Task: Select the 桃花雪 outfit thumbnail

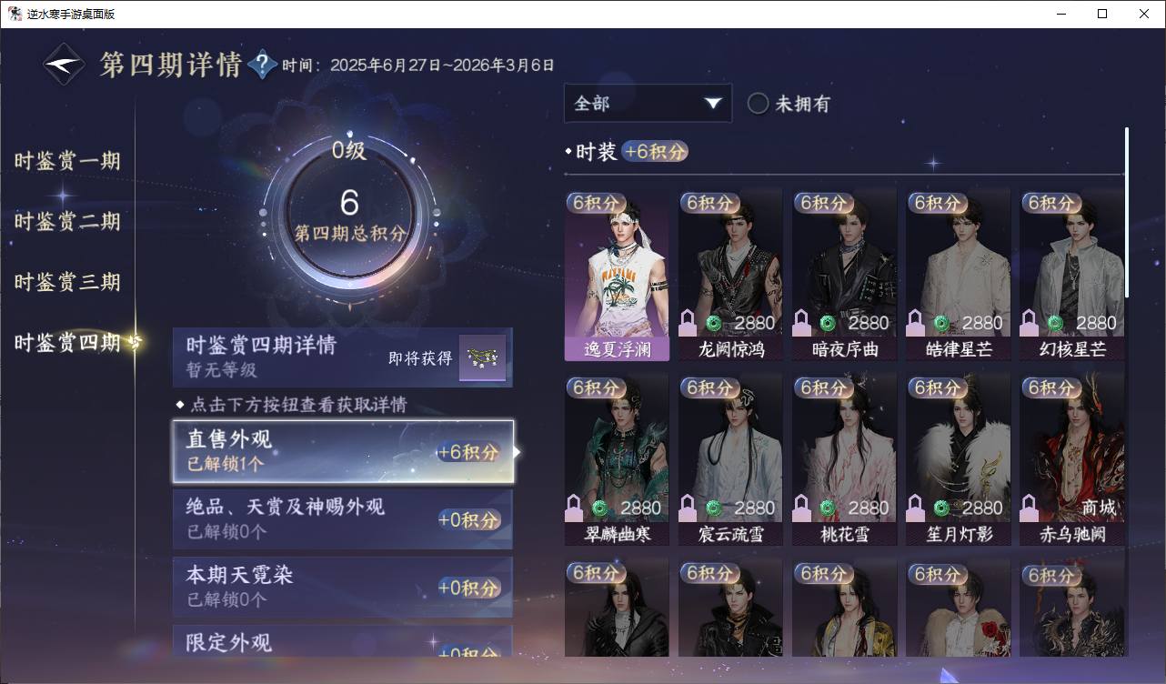Action: tap(844, 459)
